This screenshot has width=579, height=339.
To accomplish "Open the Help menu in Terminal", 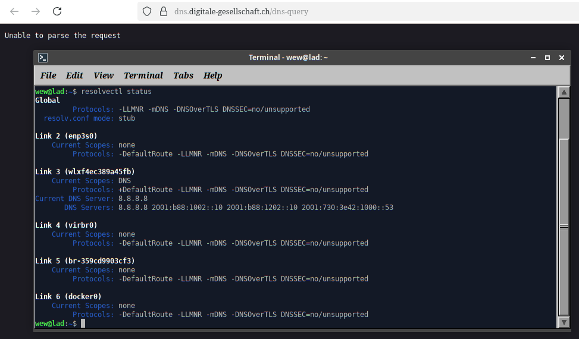I will [212, 76].
